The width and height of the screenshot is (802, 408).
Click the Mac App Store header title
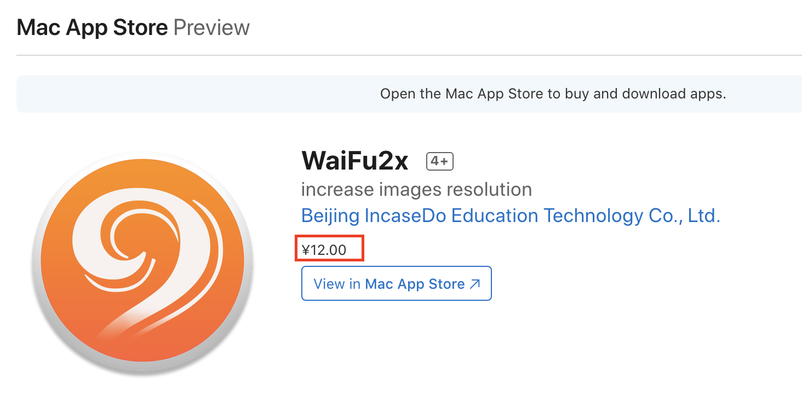pos(92,27)
